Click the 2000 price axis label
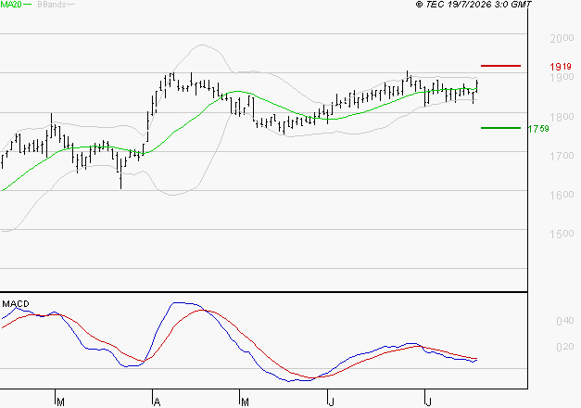 (562, 38)
